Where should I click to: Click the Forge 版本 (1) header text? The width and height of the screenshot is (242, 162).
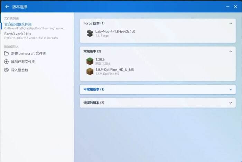94,23
